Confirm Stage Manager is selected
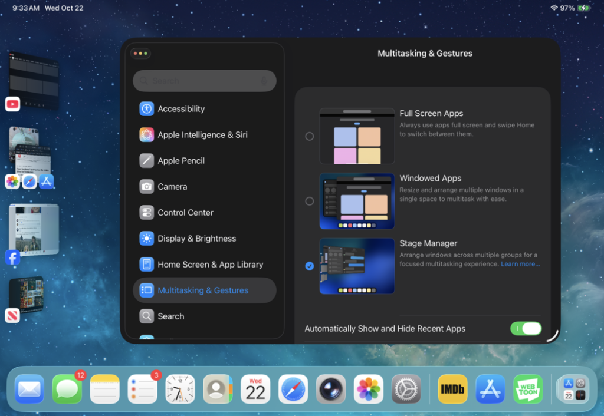The height and width of the screenshot is (416, 604). click(x=309, y=266)
